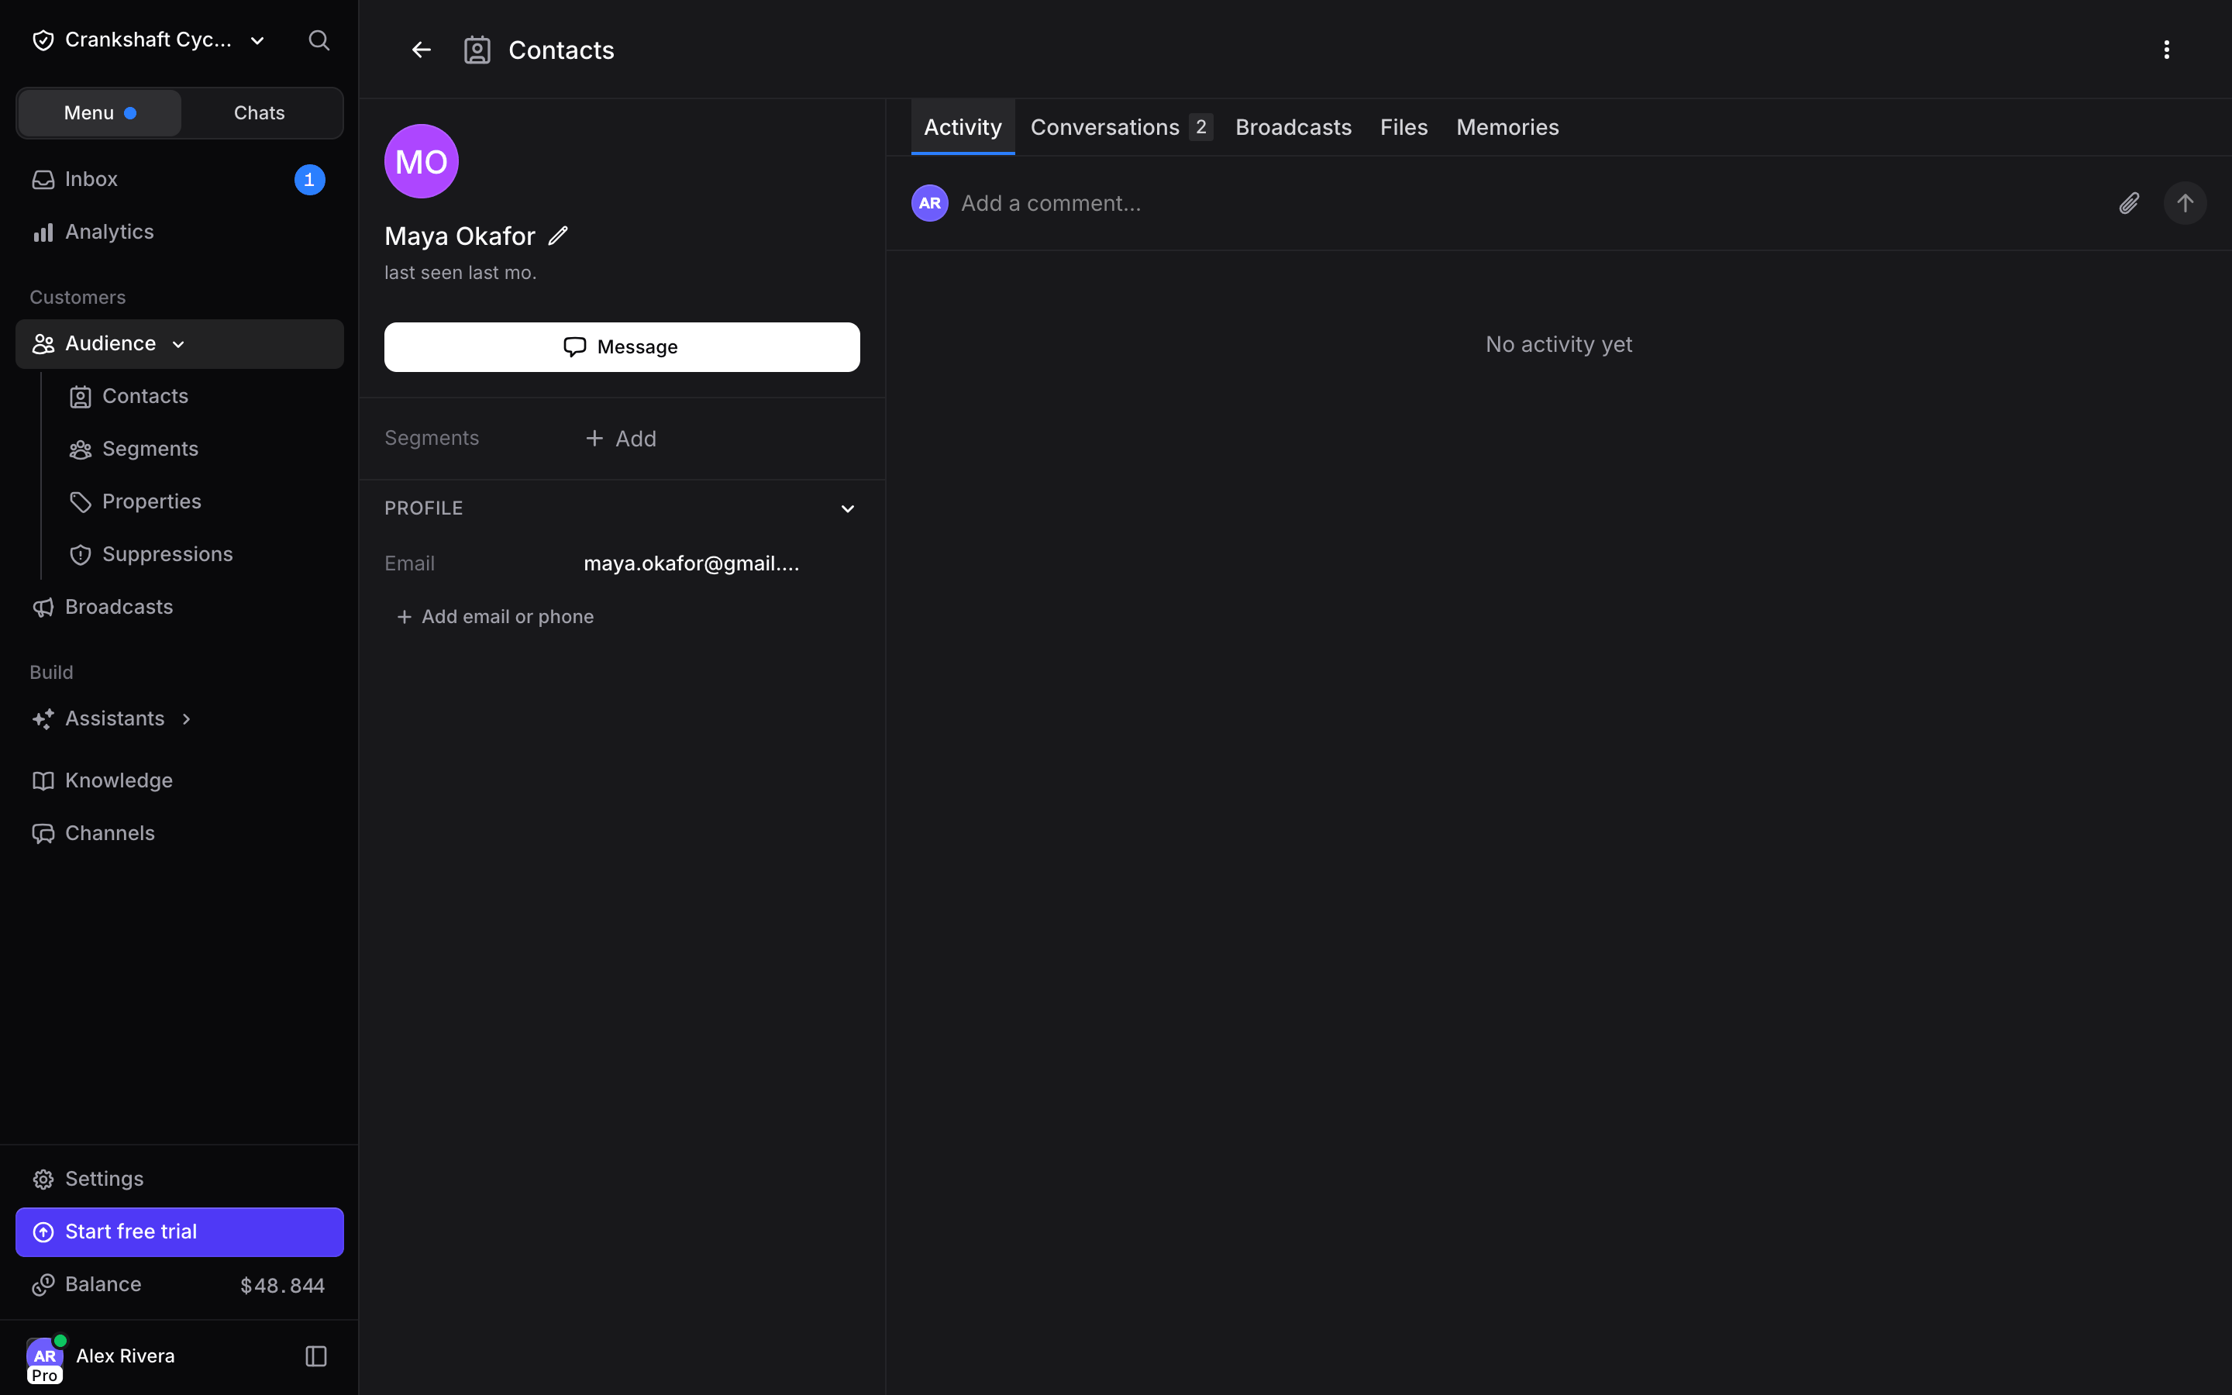Switch sidebar to Chats view

[259, 112]
